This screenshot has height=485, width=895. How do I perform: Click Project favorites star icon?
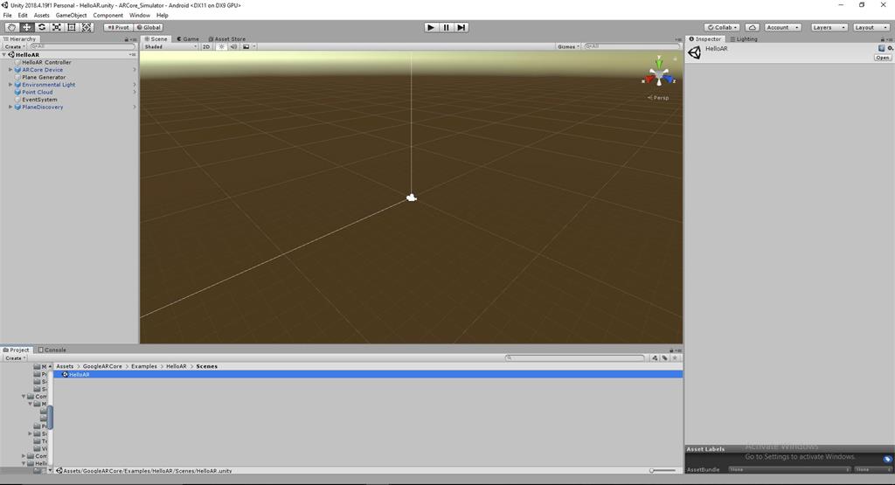click(676, 357)
